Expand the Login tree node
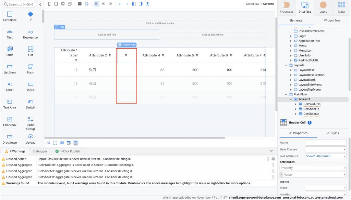The image size is (351, 200). click(291, 36)
